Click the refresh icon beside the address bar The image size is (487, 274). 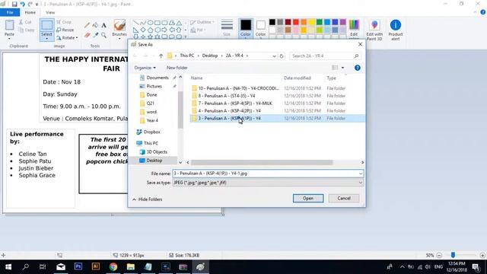pos(282,56)
